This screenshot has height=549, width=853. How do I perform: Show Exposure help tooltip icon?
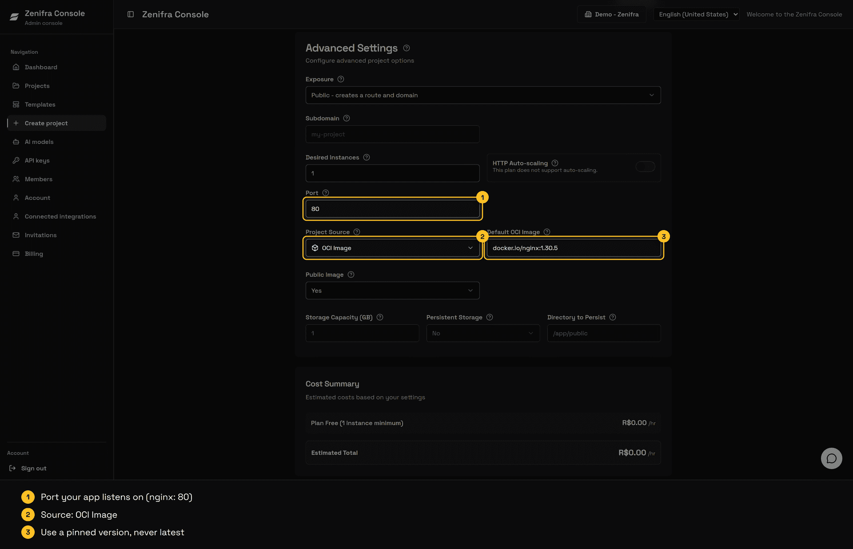point(341,79)
